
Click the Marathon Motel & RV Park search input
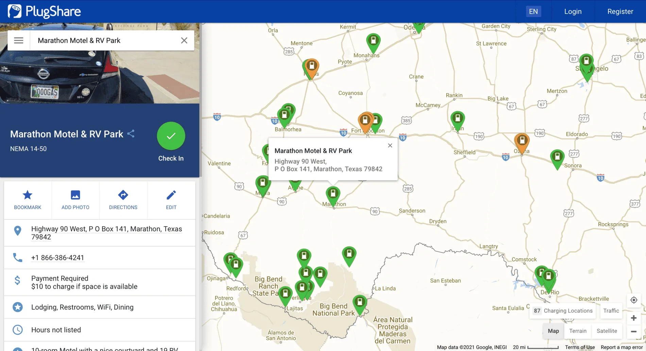(105, 40)
